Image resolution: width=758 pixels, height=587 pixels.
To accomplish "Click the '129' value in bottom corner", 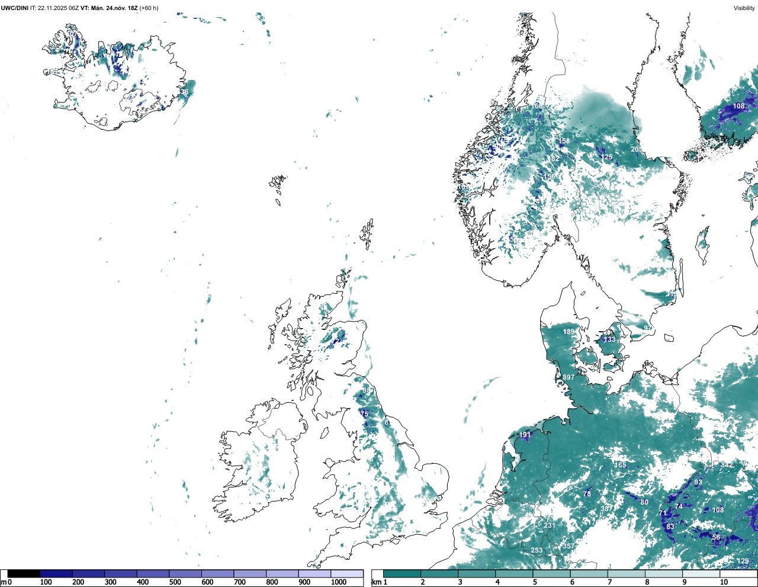I will pos(743,561).
